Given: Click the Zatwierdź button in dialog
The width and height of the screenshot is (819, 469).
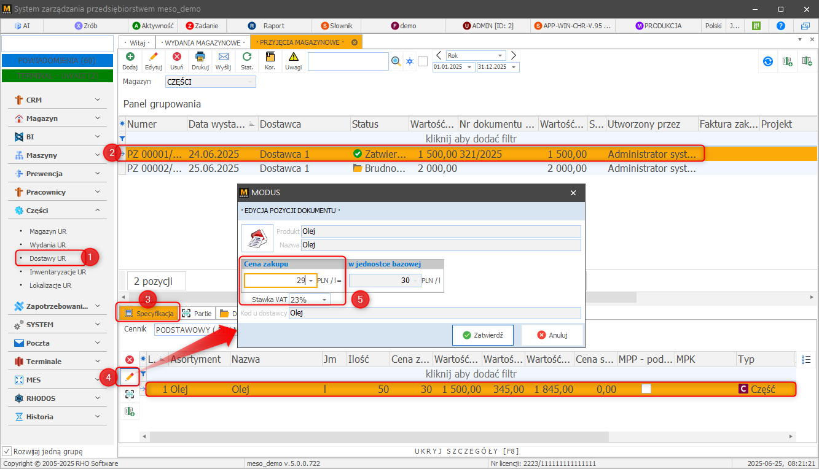Looking at the screenshot, I should point(482,335).
